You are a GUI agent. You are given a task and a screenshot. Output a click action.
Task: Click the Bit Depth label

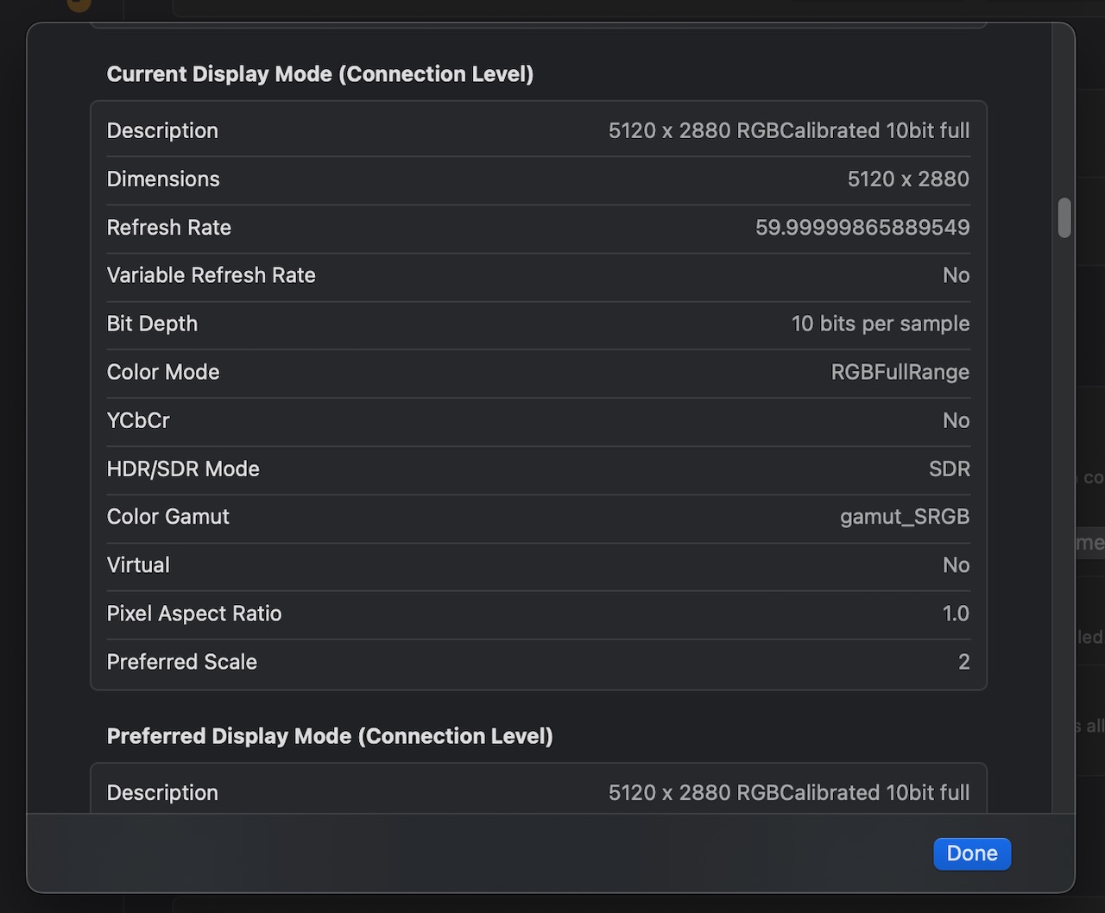pyautogui.click(x=152, y=324)
